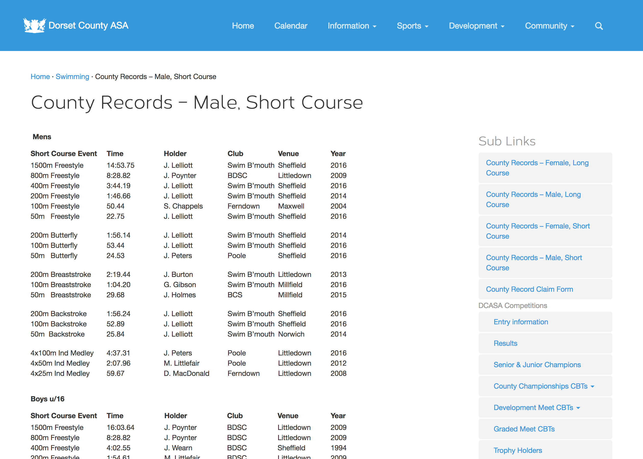
Task: Click holder G. Gibson in 100m Breaststroke row
Action: [x=180, y=285]
